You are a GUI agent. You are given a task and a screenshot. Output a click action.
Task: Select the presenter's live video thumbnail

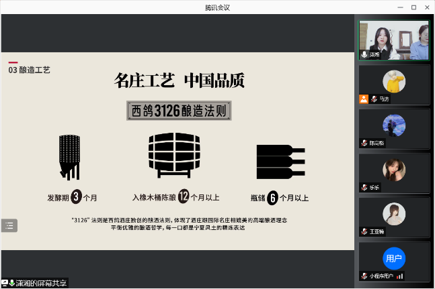[x=393, y=39]
